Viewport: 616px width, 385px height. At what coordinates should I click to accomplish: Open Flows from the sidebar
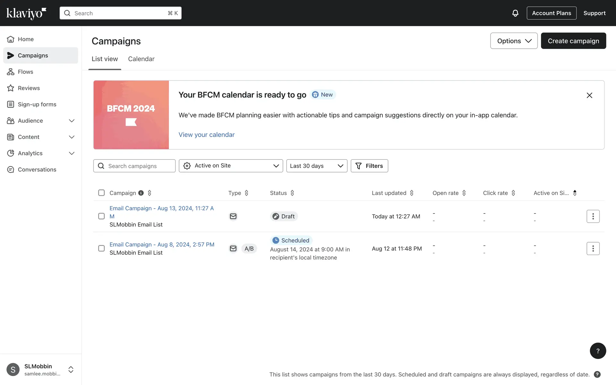pyautogui.click(x=25, y=72)
